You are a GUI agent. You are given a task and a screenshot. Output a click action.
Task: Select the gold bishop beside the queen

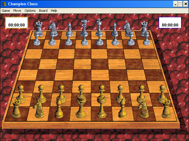[x=59, y=109]
